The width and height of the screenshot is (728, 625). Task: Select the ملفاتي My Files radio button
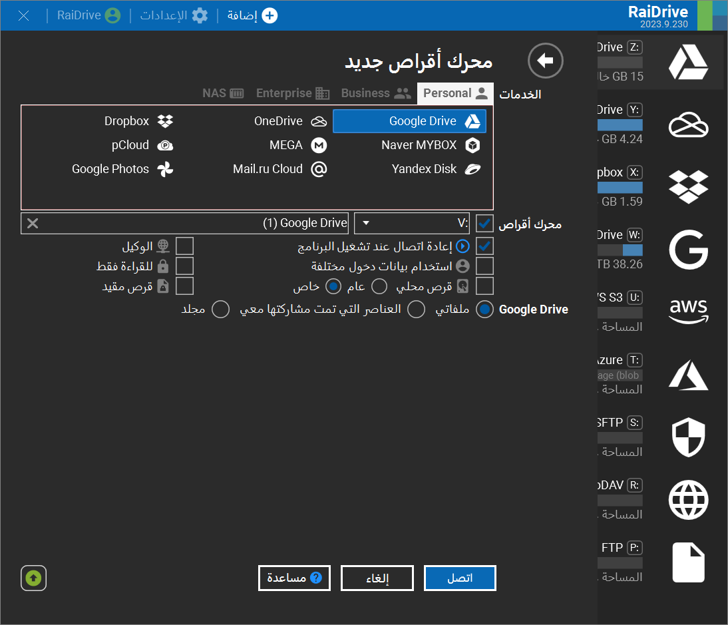tap(484, 310)
